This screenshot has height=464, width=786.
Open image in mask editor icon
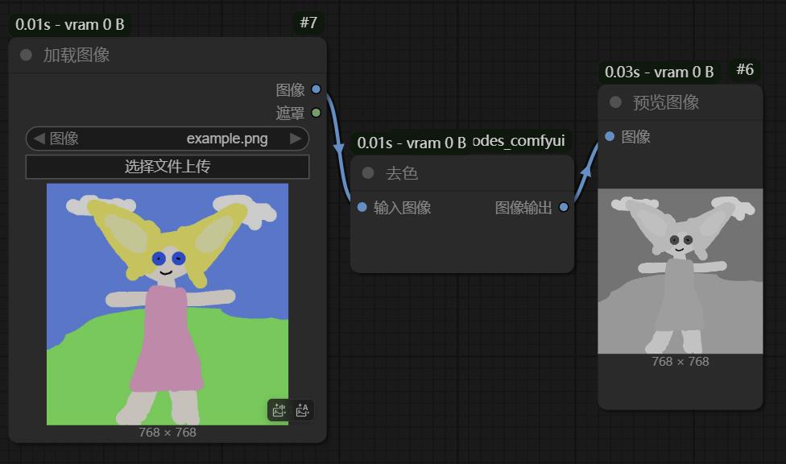(x=279, y=410)
